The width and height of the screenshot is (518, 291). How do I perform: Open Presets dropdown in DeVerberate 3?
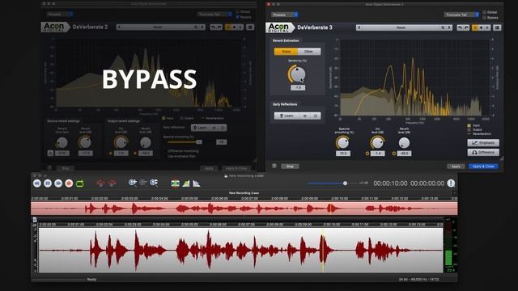(285, 15)
